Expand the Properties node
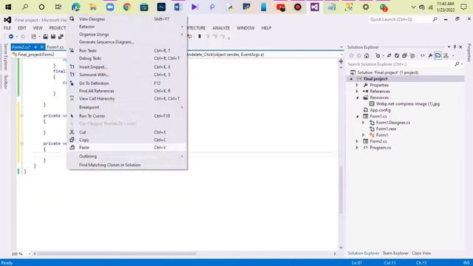The height and width of the screenshot is (266, 473). coord(357,85)
